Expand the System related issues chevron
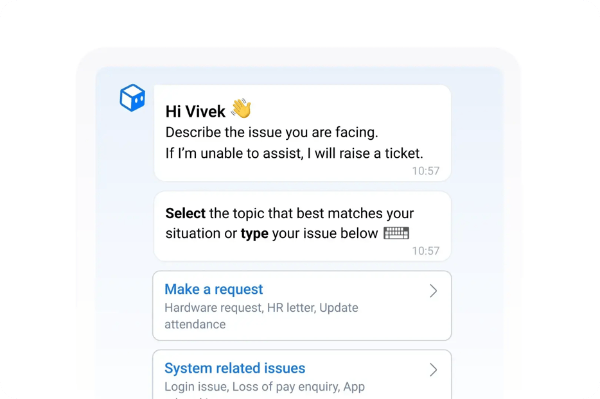This screenshot has height=399, width=600. pos(433,369)
